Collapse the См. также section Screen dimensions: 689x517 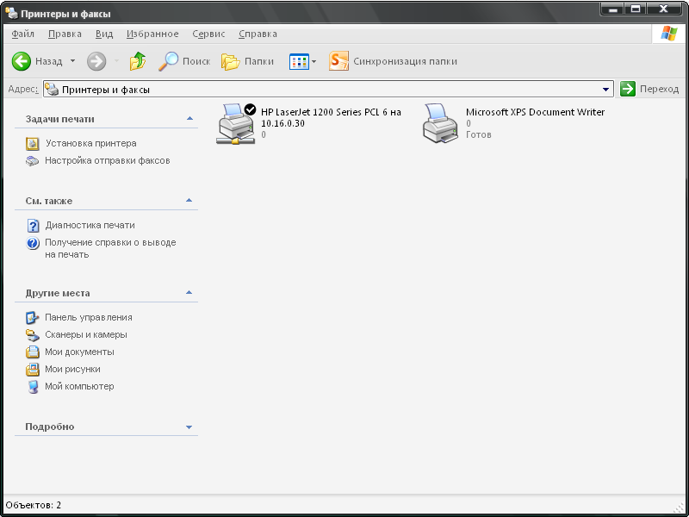click(189, 201)
